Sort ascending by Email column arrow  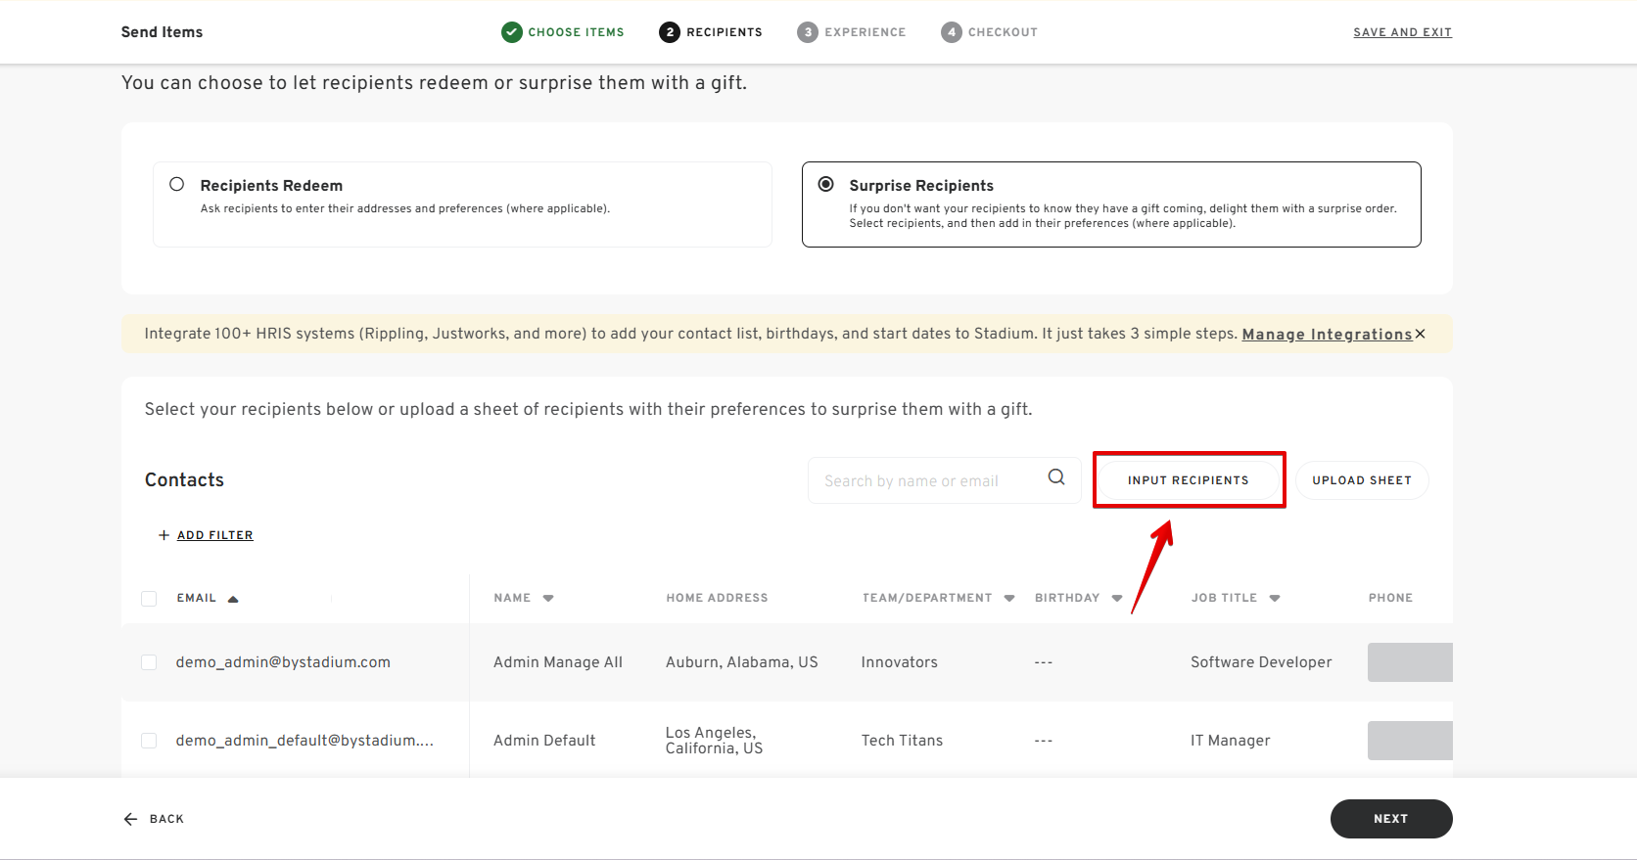tap(233, 599)
